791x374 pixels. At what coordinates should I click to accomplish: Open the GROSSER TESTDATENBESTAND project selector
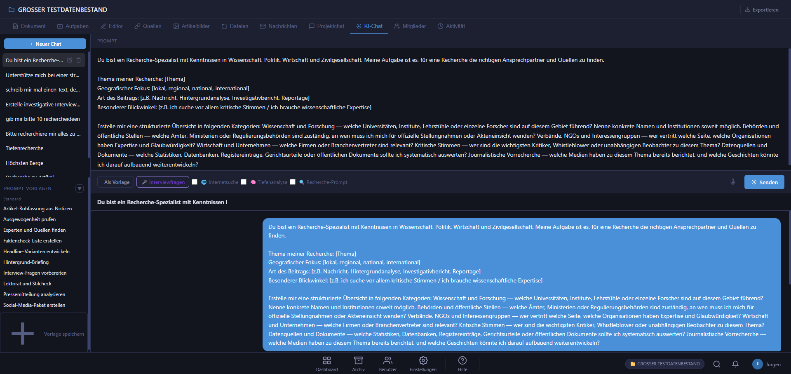(x=664, y=364)
